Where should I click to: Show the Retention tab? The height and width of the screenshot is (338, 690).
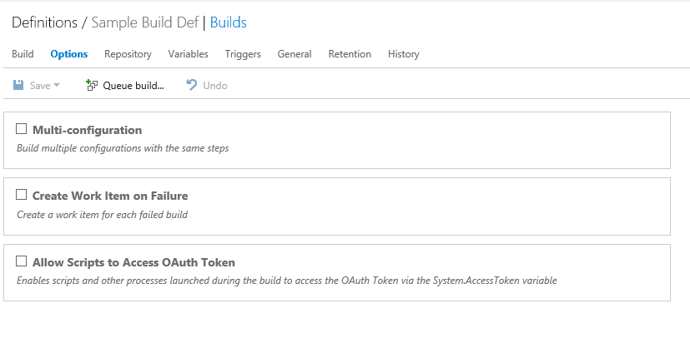pyautogui.click(x=350, y=54)
